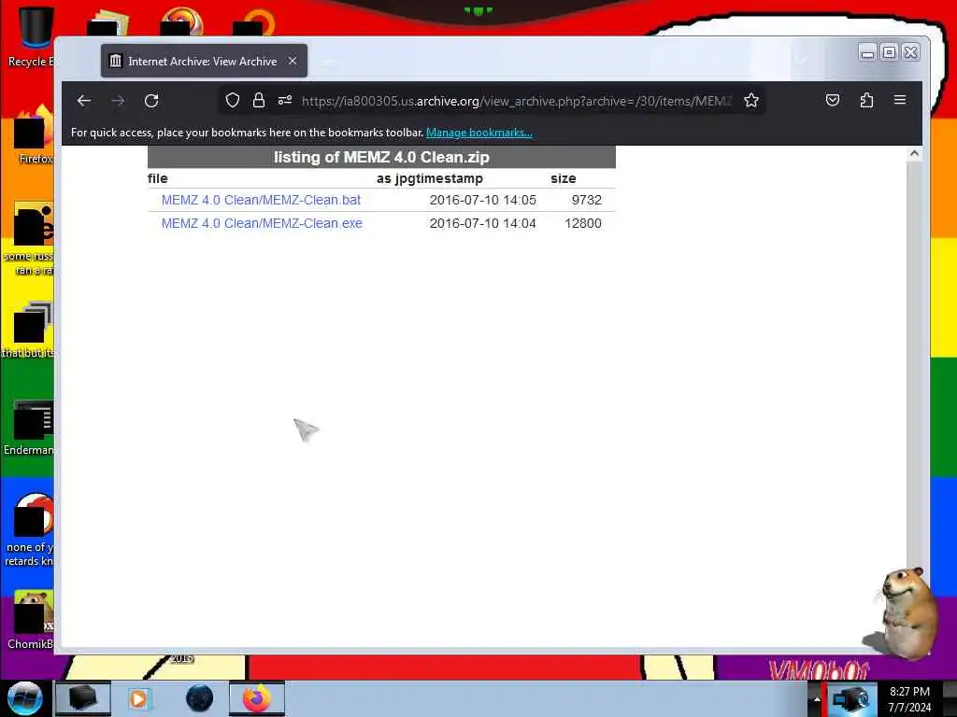Click the system tray camera icon

[851, 698]
